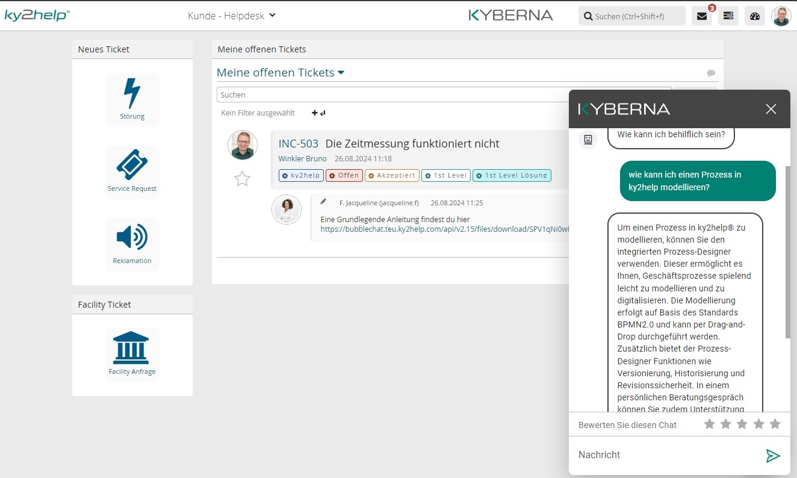Click the Nachricht chat input field
The width and height of the screenshot is (797, 478).
coord(667,455)
